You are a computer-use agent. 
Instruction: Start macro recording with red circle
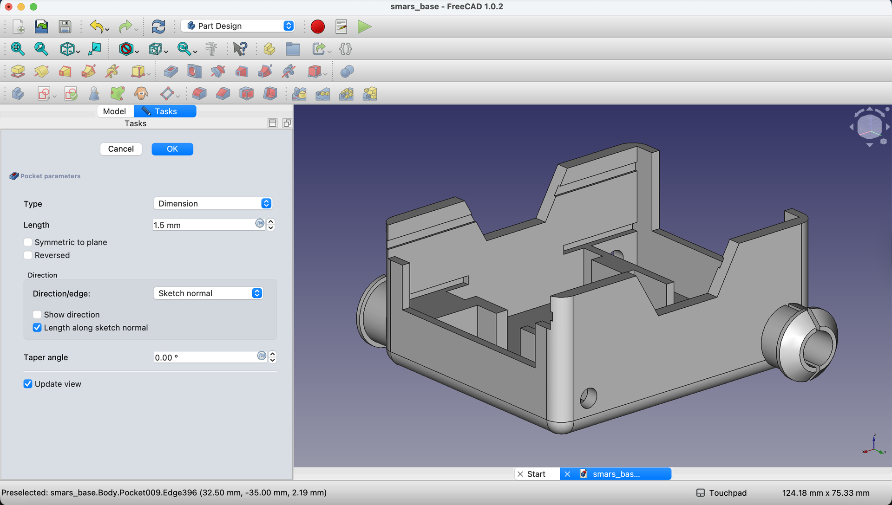(318, 26)
